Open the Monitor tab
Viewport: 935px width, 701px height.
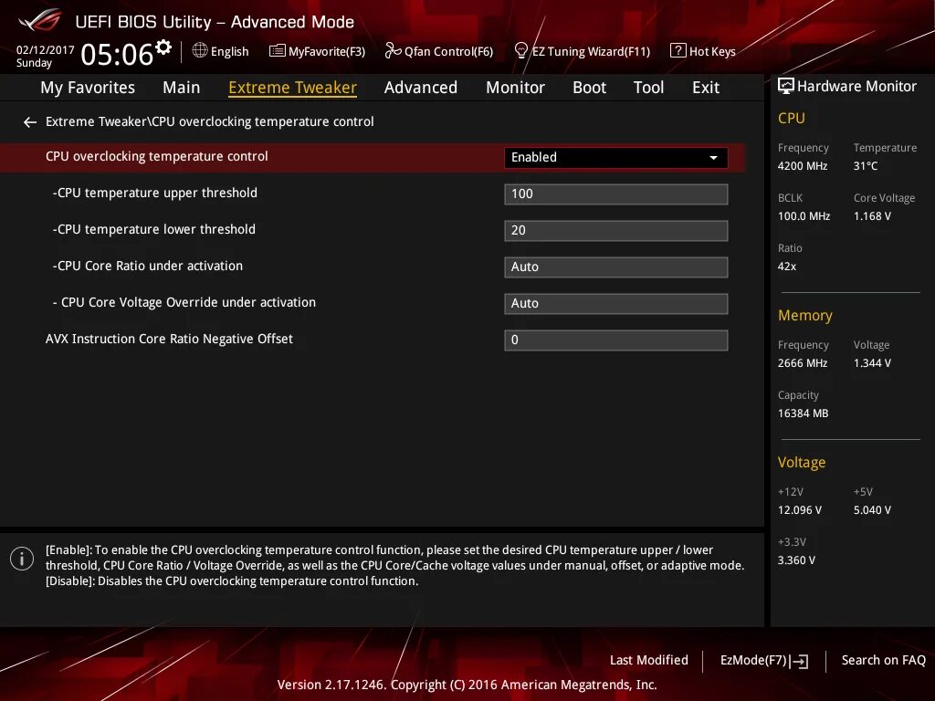coord(515,88)
